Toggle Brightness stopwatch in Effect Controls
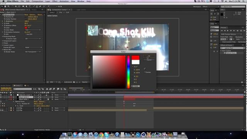247x139 pixels. click(5, 21)
